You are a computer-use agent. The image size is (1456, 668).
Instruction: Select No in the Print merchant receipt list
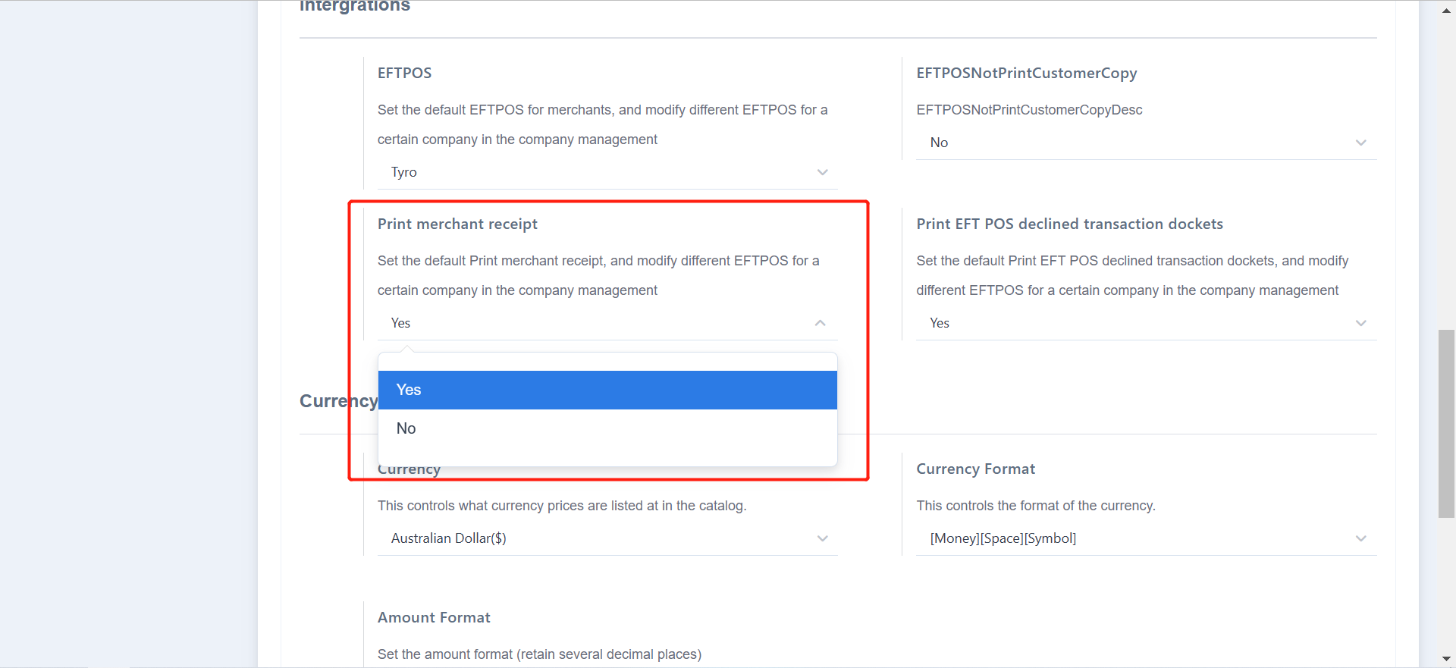point(607,428)
